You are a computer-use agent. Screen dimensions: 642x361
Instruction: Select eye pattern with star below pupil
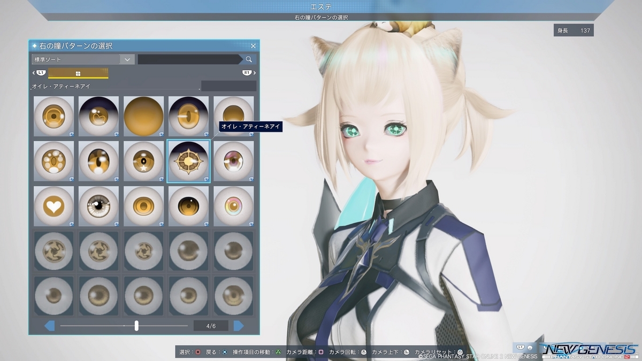pyautogui.click(x=144, y=161)
